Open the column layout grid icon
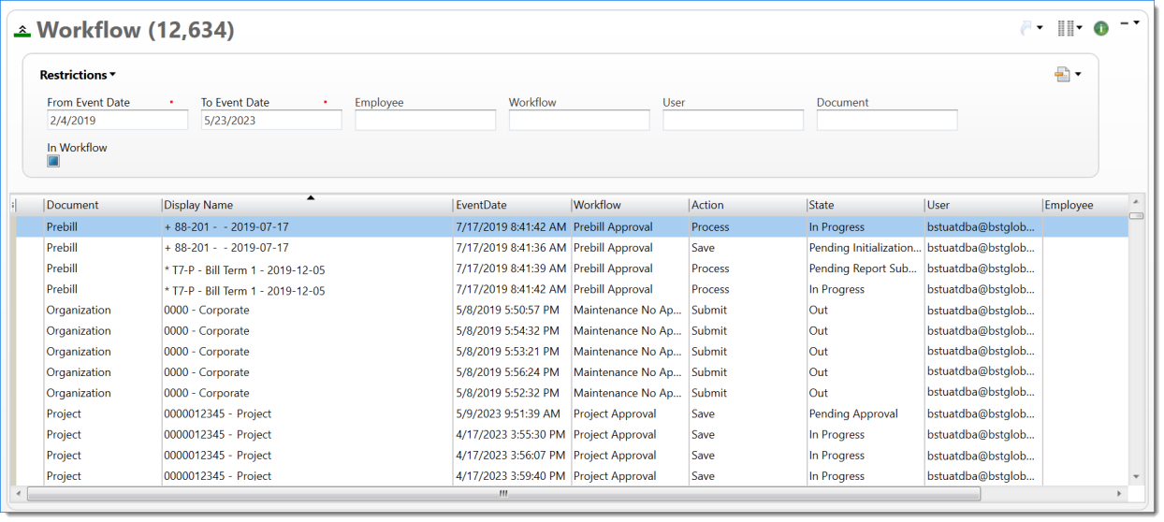 pos(1065,29)
